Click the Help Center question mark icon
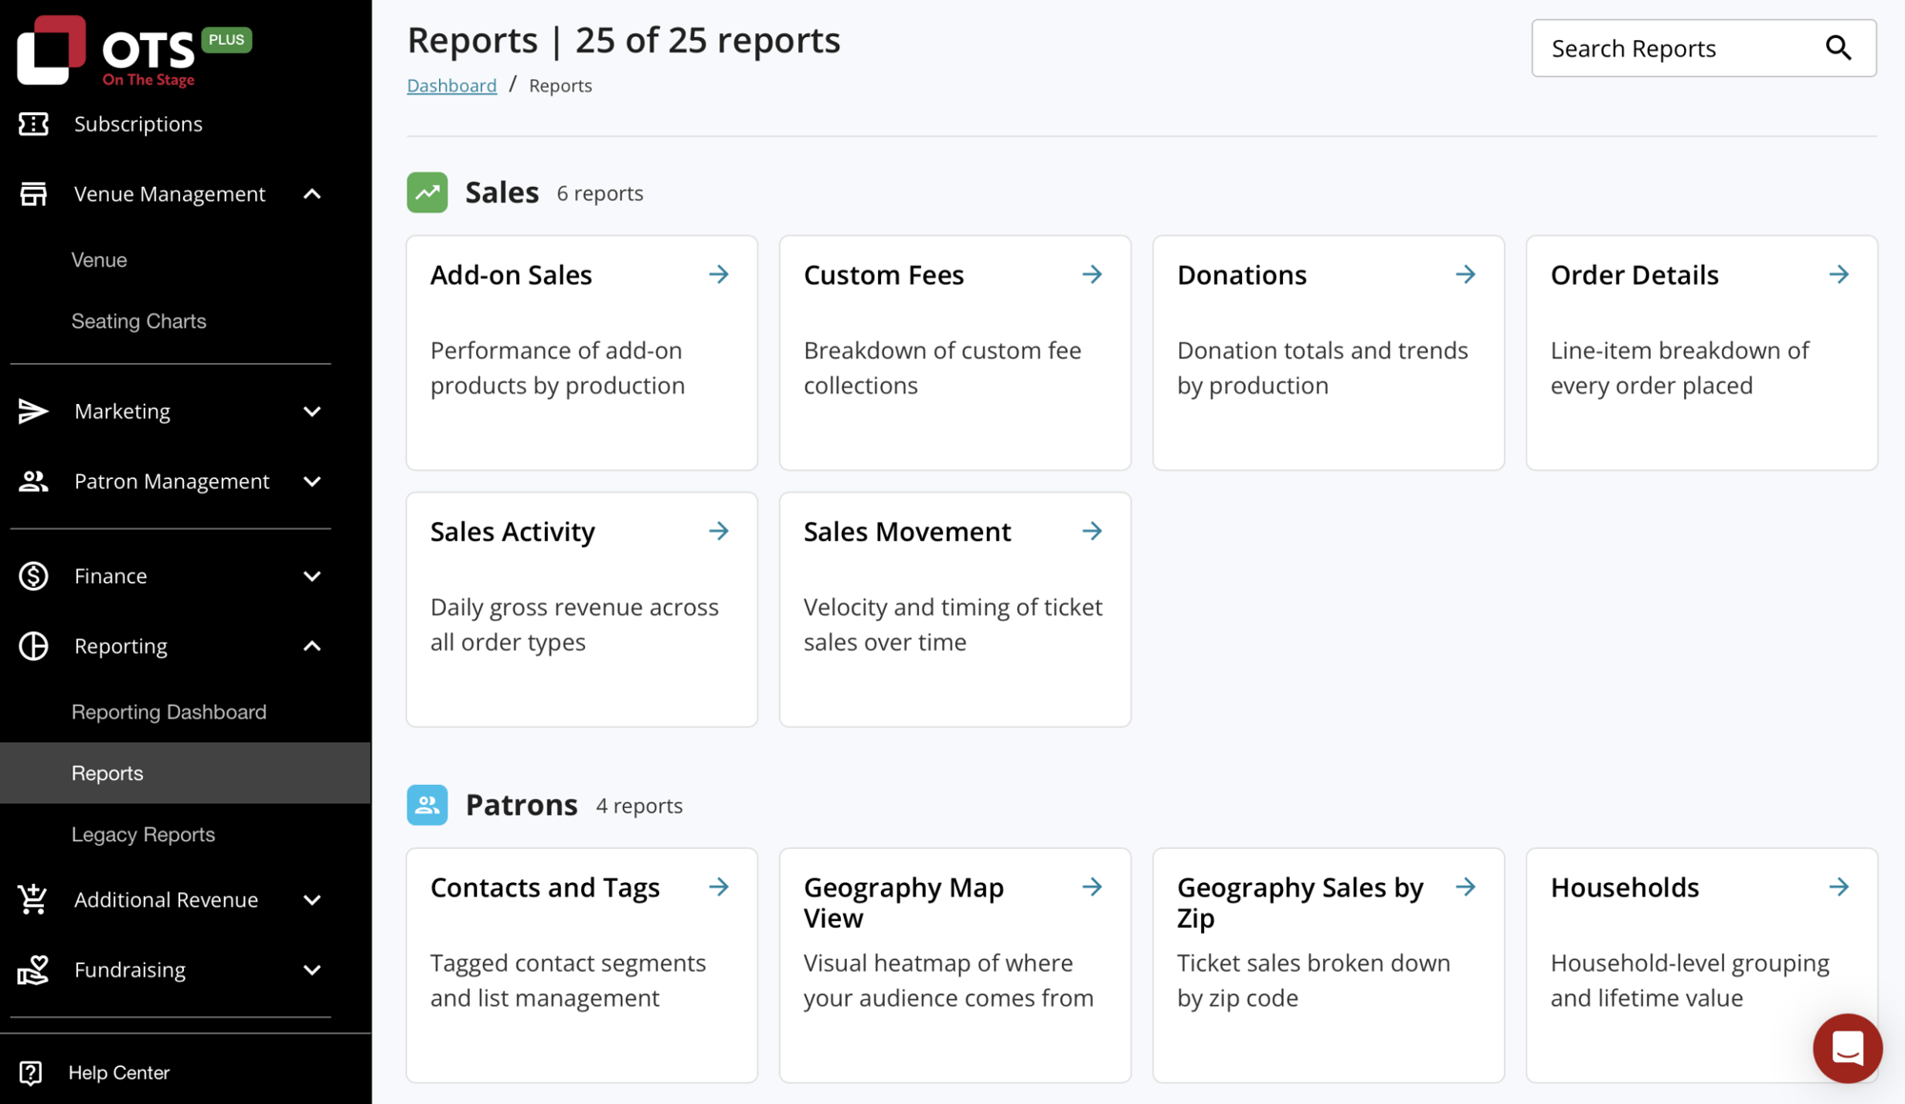This screenshot has width=1905, height=1104. [30, 1073]
